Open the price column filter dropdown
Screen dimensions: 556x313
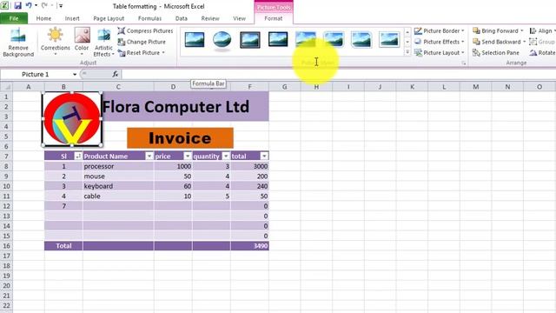[188, 156]
